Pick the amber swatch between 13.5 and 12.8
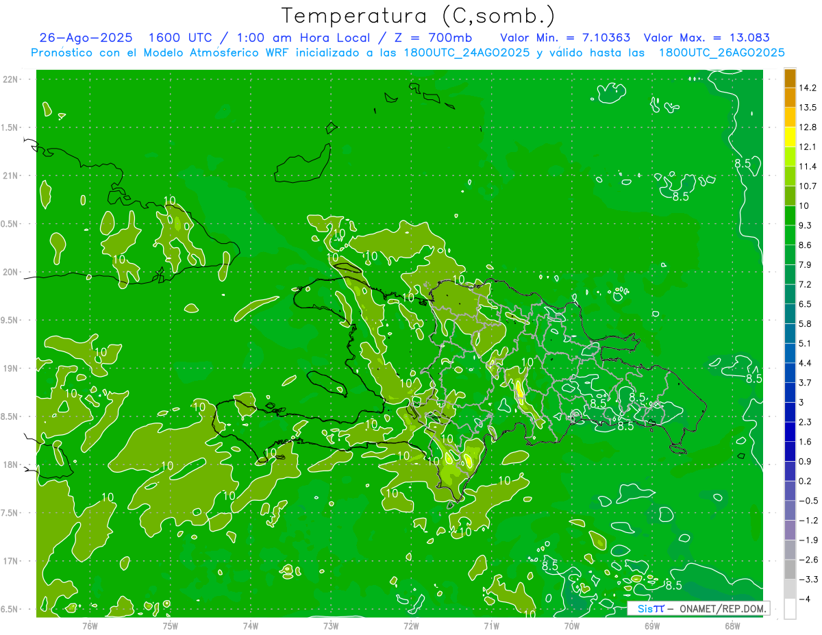822x635 pixels. (x=790, y=117)
